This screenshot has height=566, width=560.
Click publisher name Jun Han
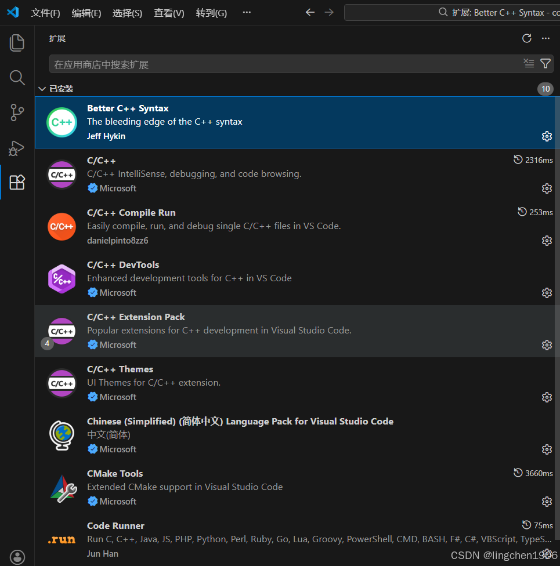(103, 554)
